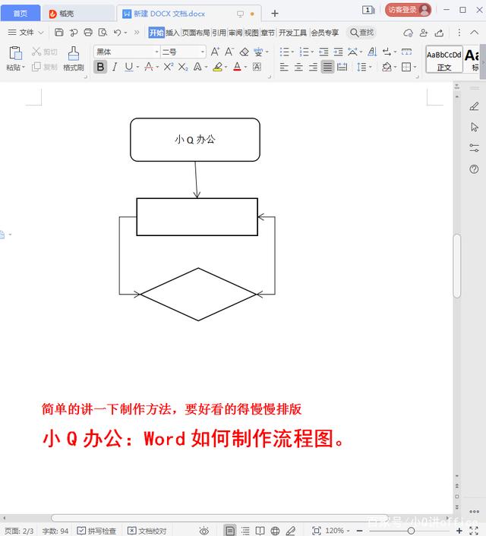The width and height of the screenshot is (486, 536).
Task: Select the cursor selection tool in sidebar
Action: [x=475, y=127]
